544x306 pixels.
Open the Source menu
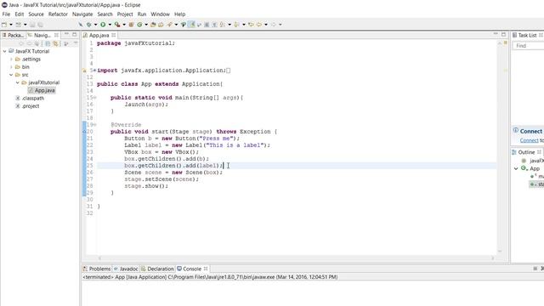(x=36, y=14)
